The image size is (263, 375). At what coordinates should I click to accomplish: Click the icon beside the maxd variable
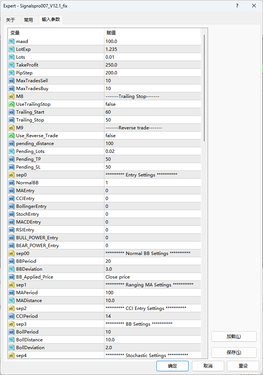tap(12, 42)
